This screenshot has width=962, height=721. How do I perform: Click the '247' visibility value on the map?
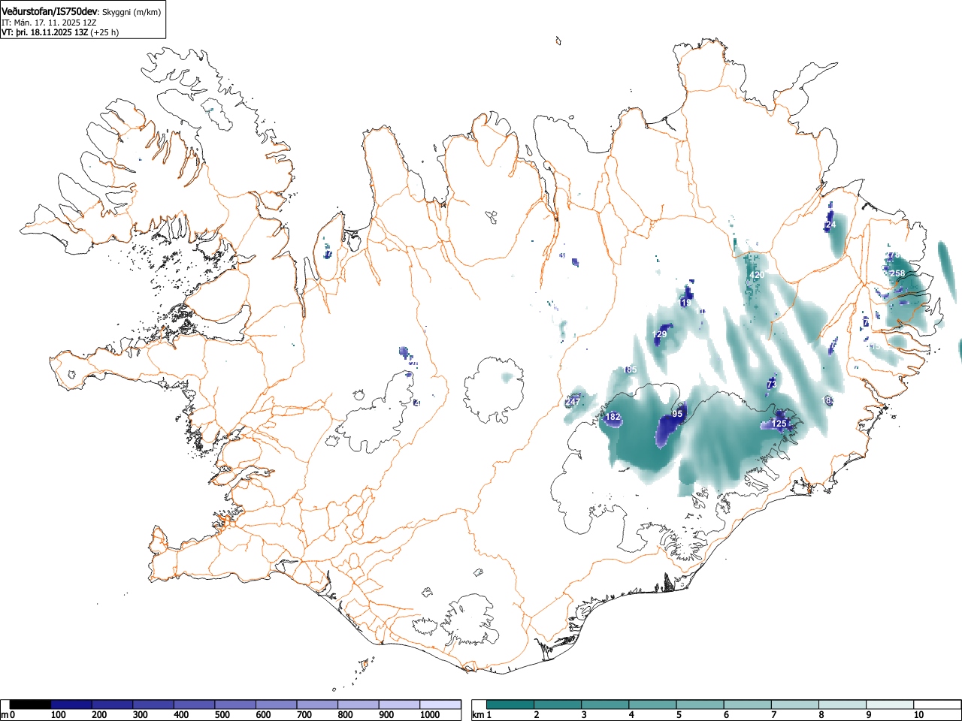573,402
